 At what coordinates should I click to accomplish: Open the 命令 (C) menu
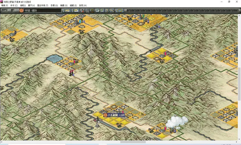tap(14, 6)
